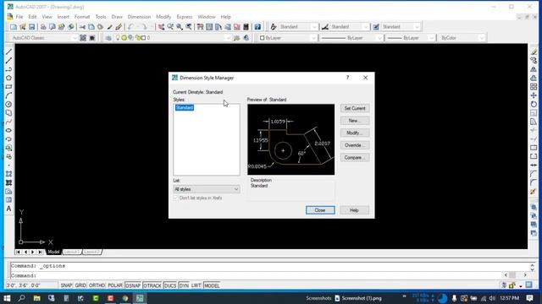Toggle OSNAP in status bar
The height and width of the screenshot is (304, 542).
133,285
